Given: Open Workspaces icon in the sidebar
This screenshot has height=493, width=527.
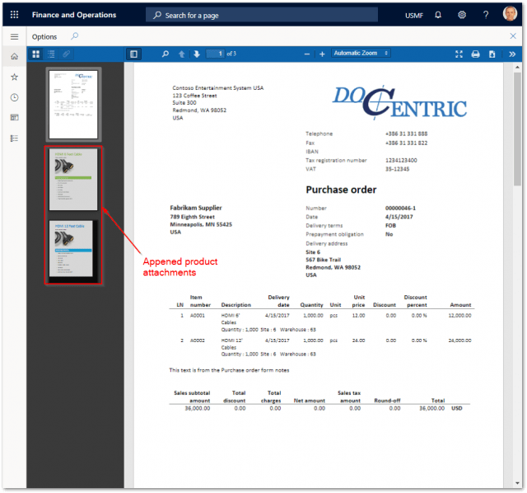Looking at the screenshot, I should click(x=15, y=117).
